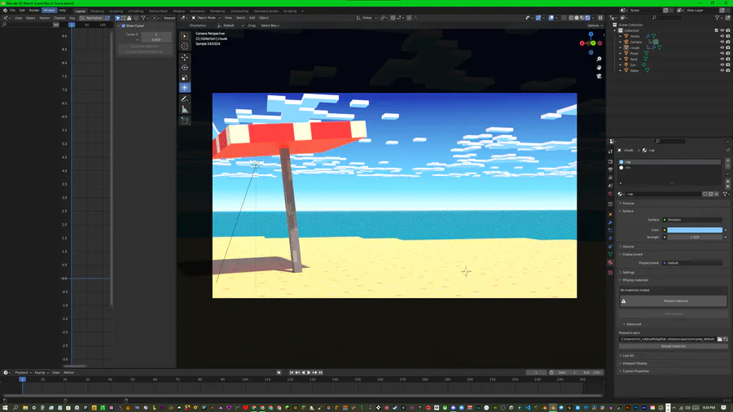Screen dimensions: 733x412
Task: Click the Blender logo menu icon
Action: (5, 11)
